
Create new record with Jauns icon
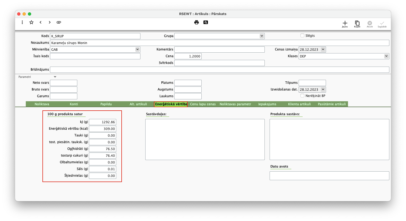tap(345, 24)
